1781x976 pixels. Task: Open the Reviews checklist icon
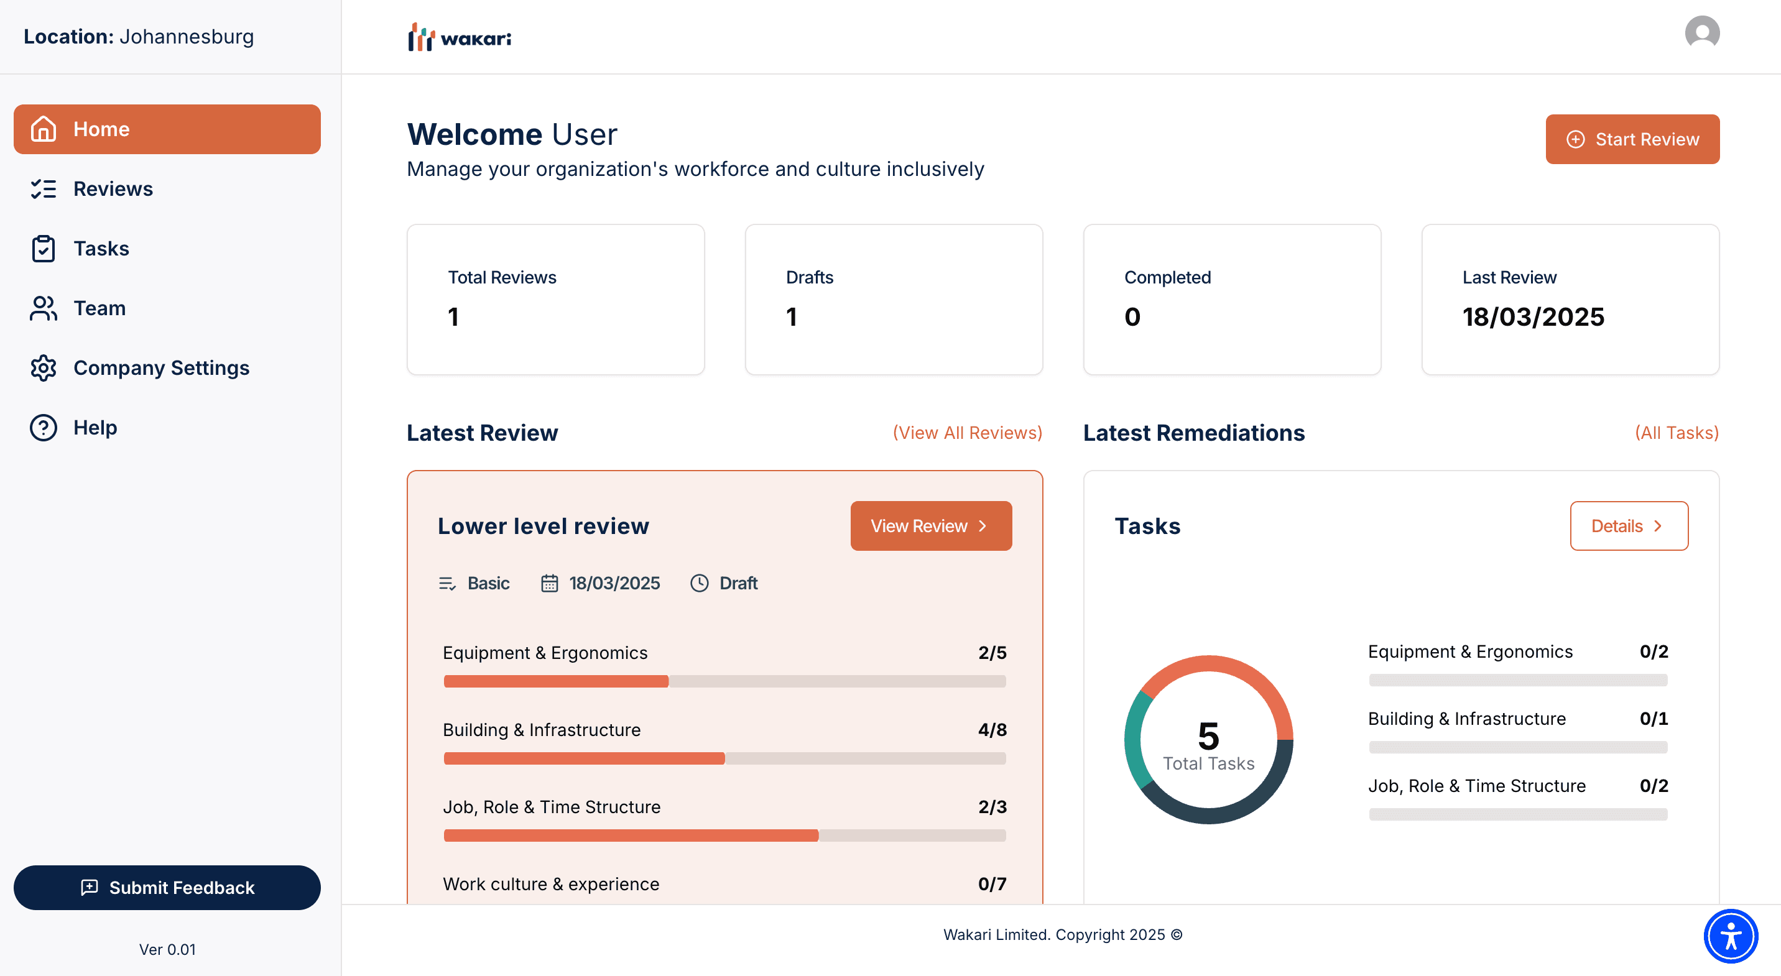[x=43, y=189]
